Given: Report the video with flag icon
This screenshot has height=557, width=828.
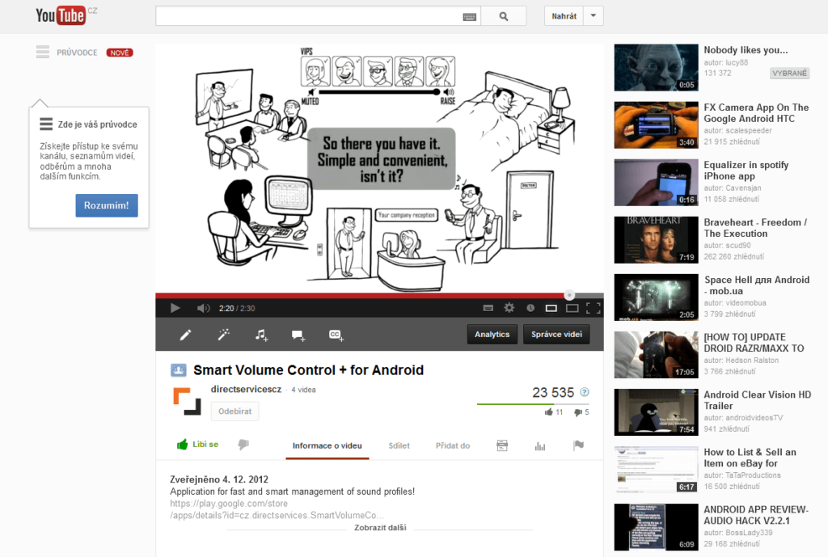Looking at the screenshot, I should point(578,445).
